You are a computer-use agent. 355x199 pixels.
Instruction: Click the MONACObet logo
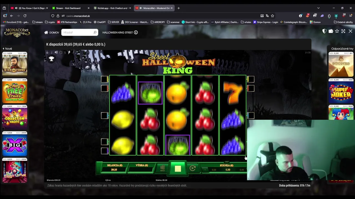coord(17,32)
